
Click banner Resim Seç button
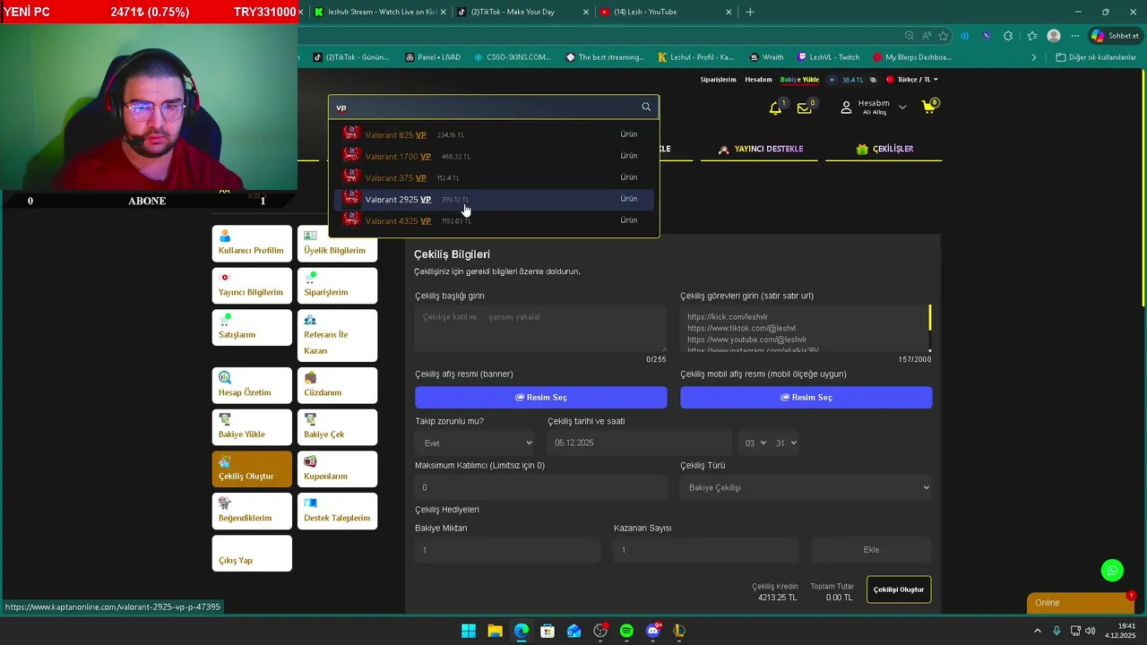click(x=541, y=398)
